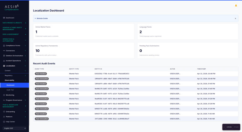The image size is (242, 132).
Task: Expand the Onboarding chevron
Action: tap(25, 112)
